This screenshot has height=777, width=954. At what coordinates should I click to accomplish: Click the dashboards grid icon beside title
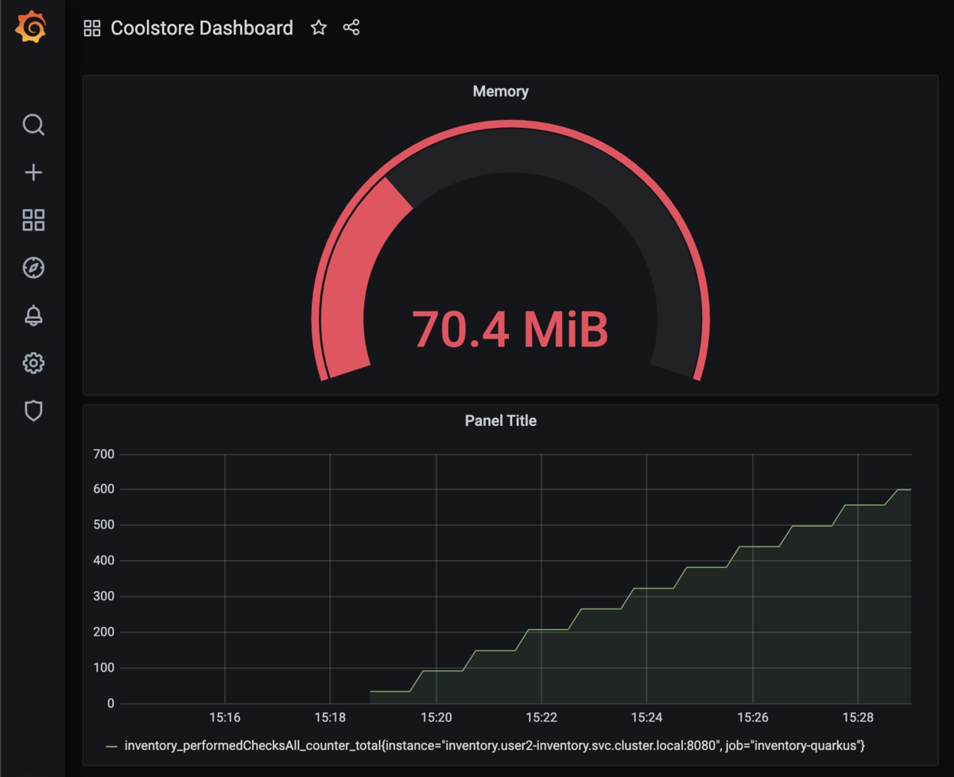[x=92, y=29]
